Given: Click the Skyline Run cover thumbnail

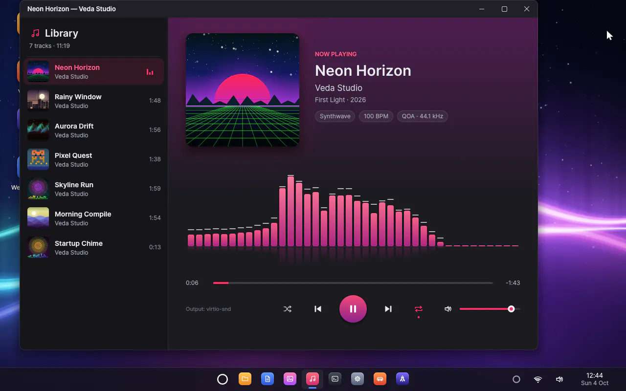Looking at the screenshot, I should [38, 189].
